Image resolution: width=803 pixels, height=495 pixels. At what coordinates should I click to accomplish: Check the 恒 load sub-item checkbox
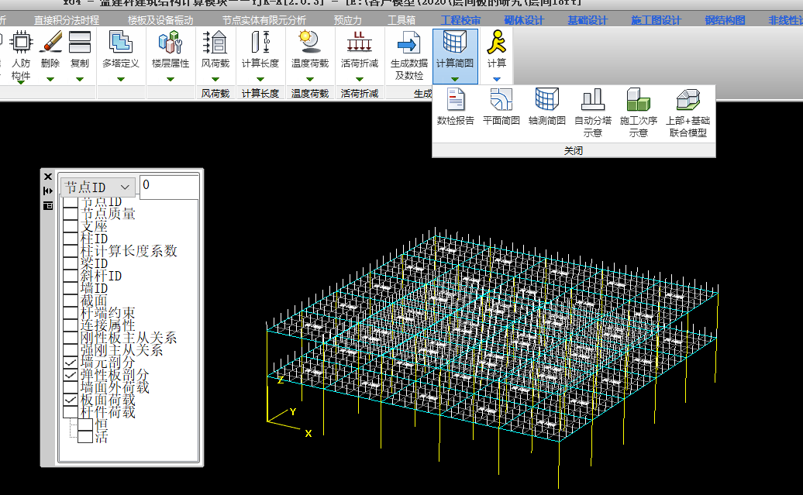pyautogui.click(x=85, y=425)
